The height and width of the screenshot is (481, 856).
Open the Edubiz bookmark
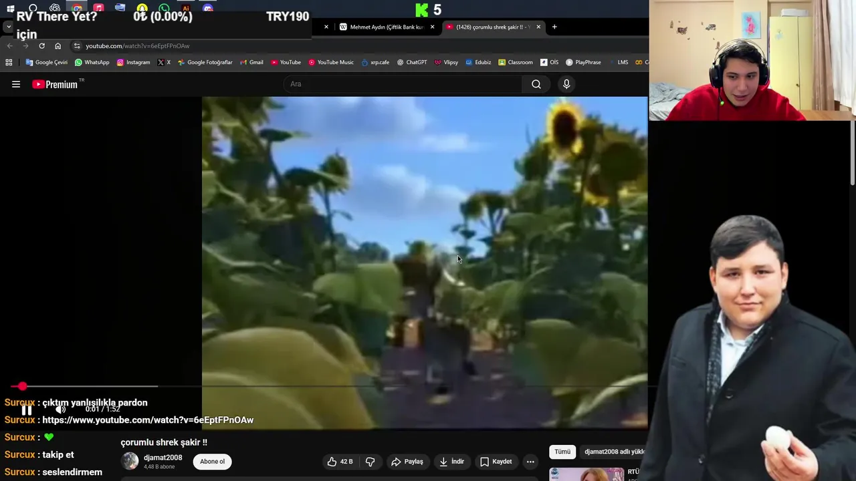(x=478, y=62)
